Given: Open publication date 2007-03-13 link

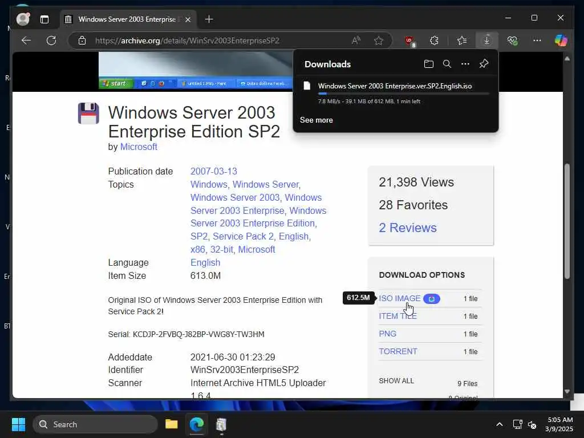Looking at the screenshot, I should [214, 171].
